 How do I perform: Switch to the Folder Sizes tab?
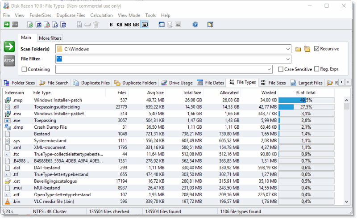pos(20,83)
